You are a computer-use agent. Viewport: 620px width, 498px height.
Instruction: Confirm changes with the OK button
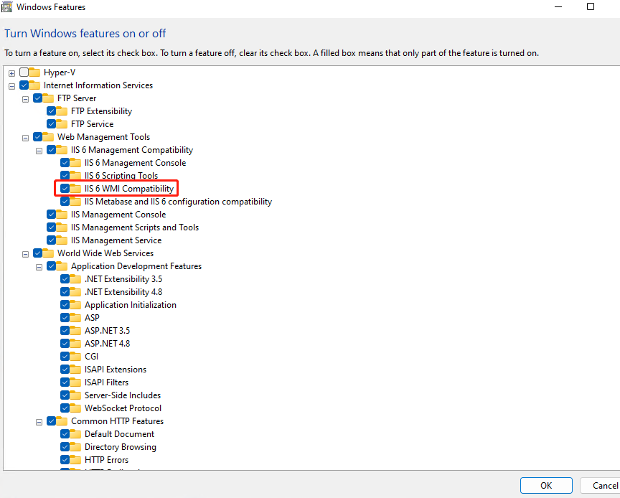(546, 485)
